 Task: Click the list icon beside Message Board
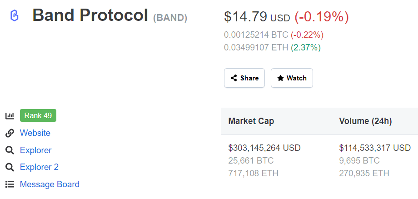tap(10, 184)
